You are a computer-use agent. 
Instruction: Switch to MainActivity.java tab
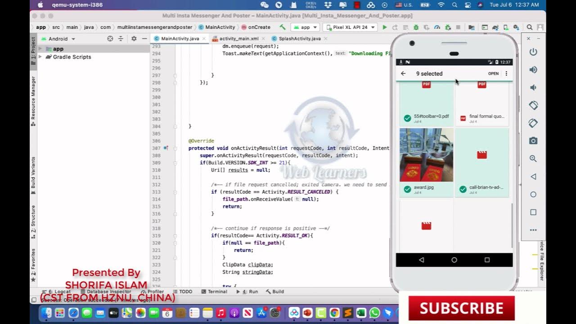[x=180, y=39]
